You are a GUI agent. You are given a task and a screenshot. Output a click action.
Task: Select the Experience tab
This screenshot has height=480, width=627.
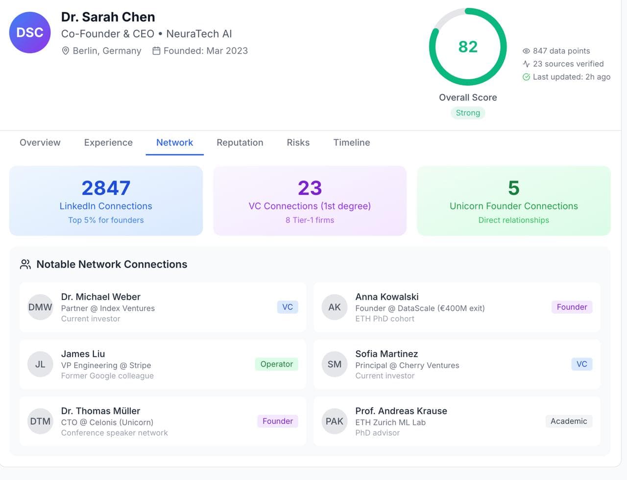click(108, 142)
